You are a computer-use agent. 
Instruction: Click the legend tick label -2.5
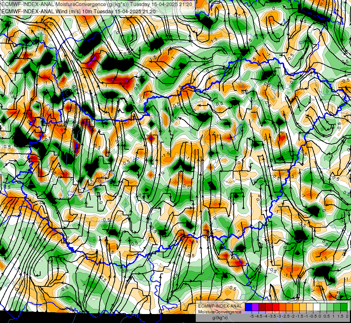point(286,316)
